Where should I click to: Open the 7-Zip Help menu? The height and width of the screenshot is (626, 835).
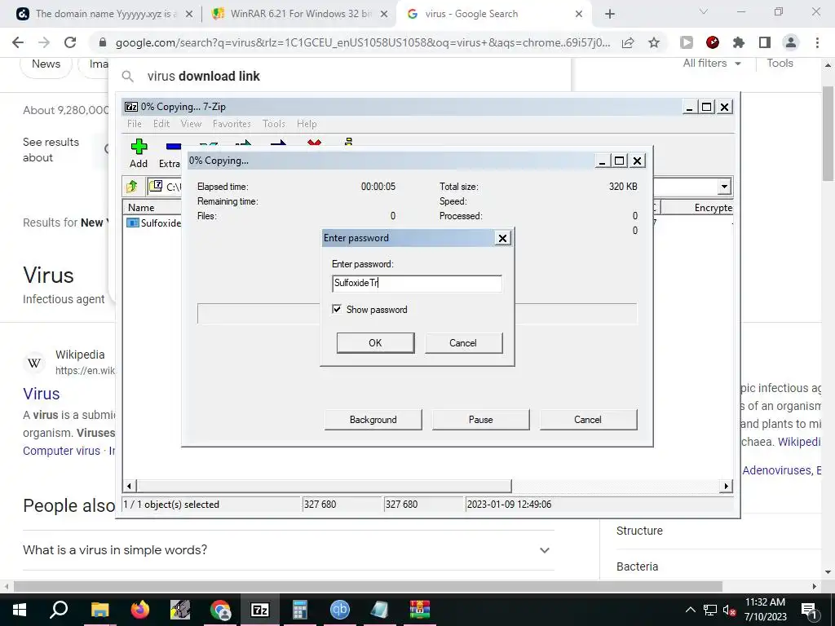pyautogui.click(x=307, y=124)
